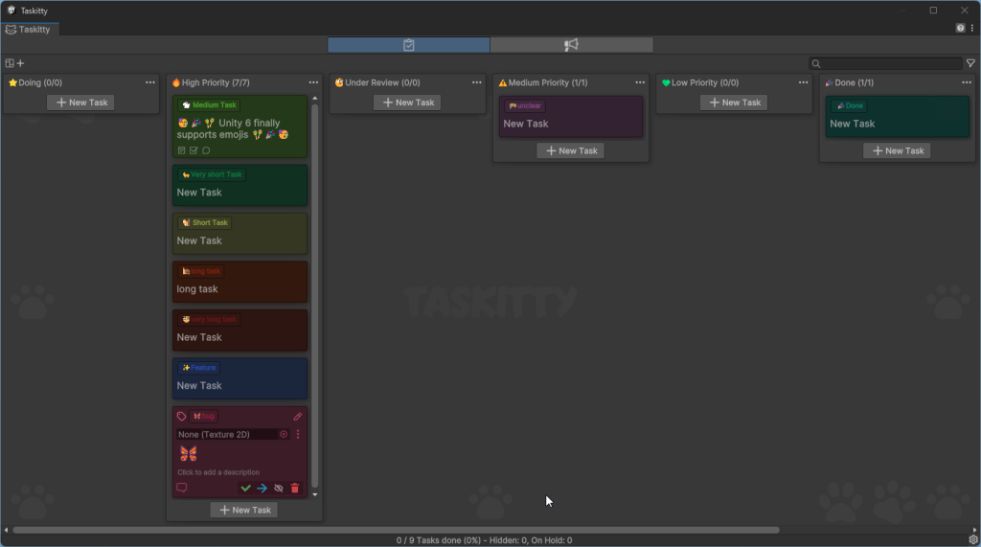Open the High Priority column options menu
Image resolution: width=981 pixels, height=547 pixels.
[313, 83]
